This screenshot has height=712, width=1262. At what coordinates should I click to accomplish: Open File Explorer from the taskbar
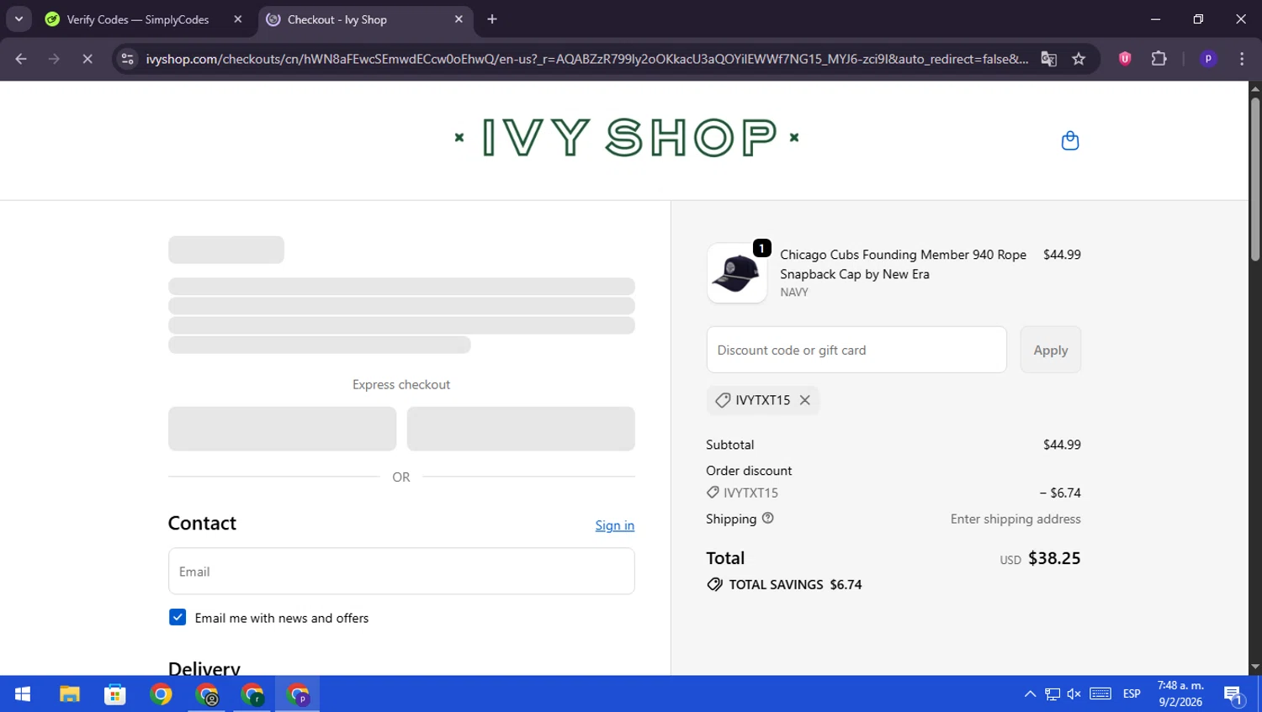coord(69,694)
